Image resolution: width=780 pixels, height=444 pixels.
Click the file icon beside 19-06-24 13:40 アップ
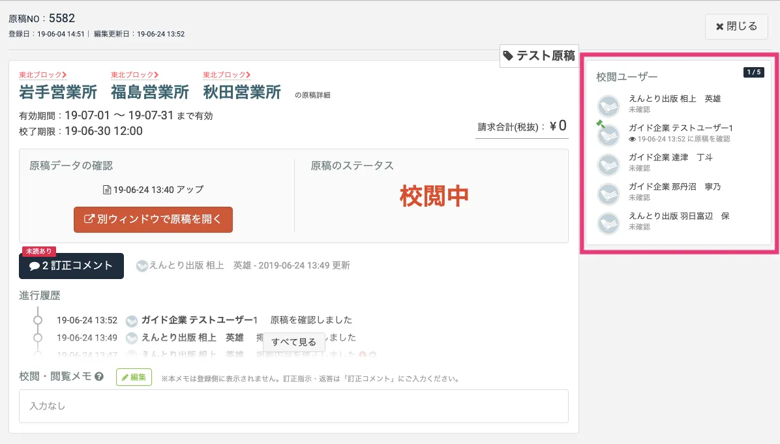[106, 190]
